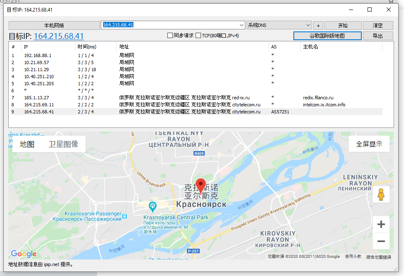Click the 清空 clear button
The image size is (404, 276).
pos(378,26)
